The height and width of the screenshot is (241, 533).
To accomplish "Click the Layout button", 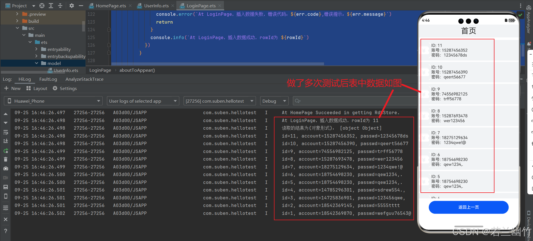I will pos(37,88).
